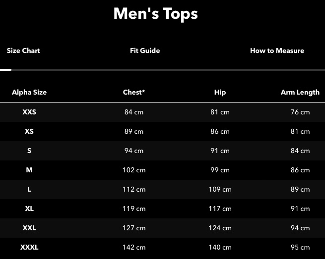Select the XS size row label
The image size is (325, 259).
[29, 131]
